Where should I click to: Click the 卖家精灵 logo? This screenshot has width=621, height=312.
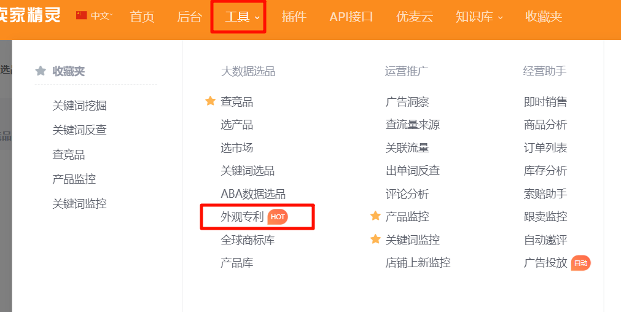pos(31,15)
